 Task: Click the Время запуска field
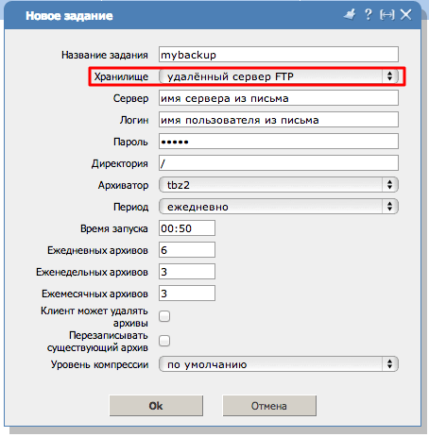pos(187,228)
